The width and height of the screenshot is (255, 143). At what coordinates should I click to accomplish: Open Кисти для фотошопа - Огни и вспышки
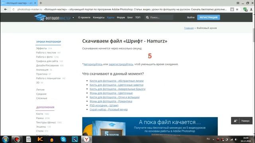(114, 97)
